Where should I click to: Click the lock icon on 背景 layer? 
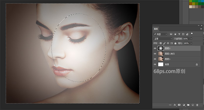coord(197,64)
